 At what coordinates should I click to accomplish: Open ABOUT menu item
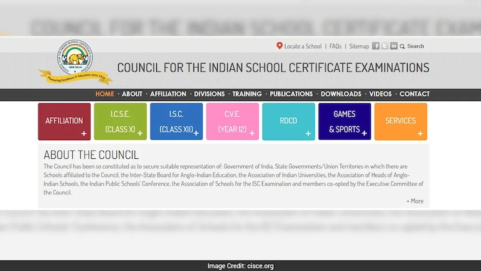[x=132, y=94]
